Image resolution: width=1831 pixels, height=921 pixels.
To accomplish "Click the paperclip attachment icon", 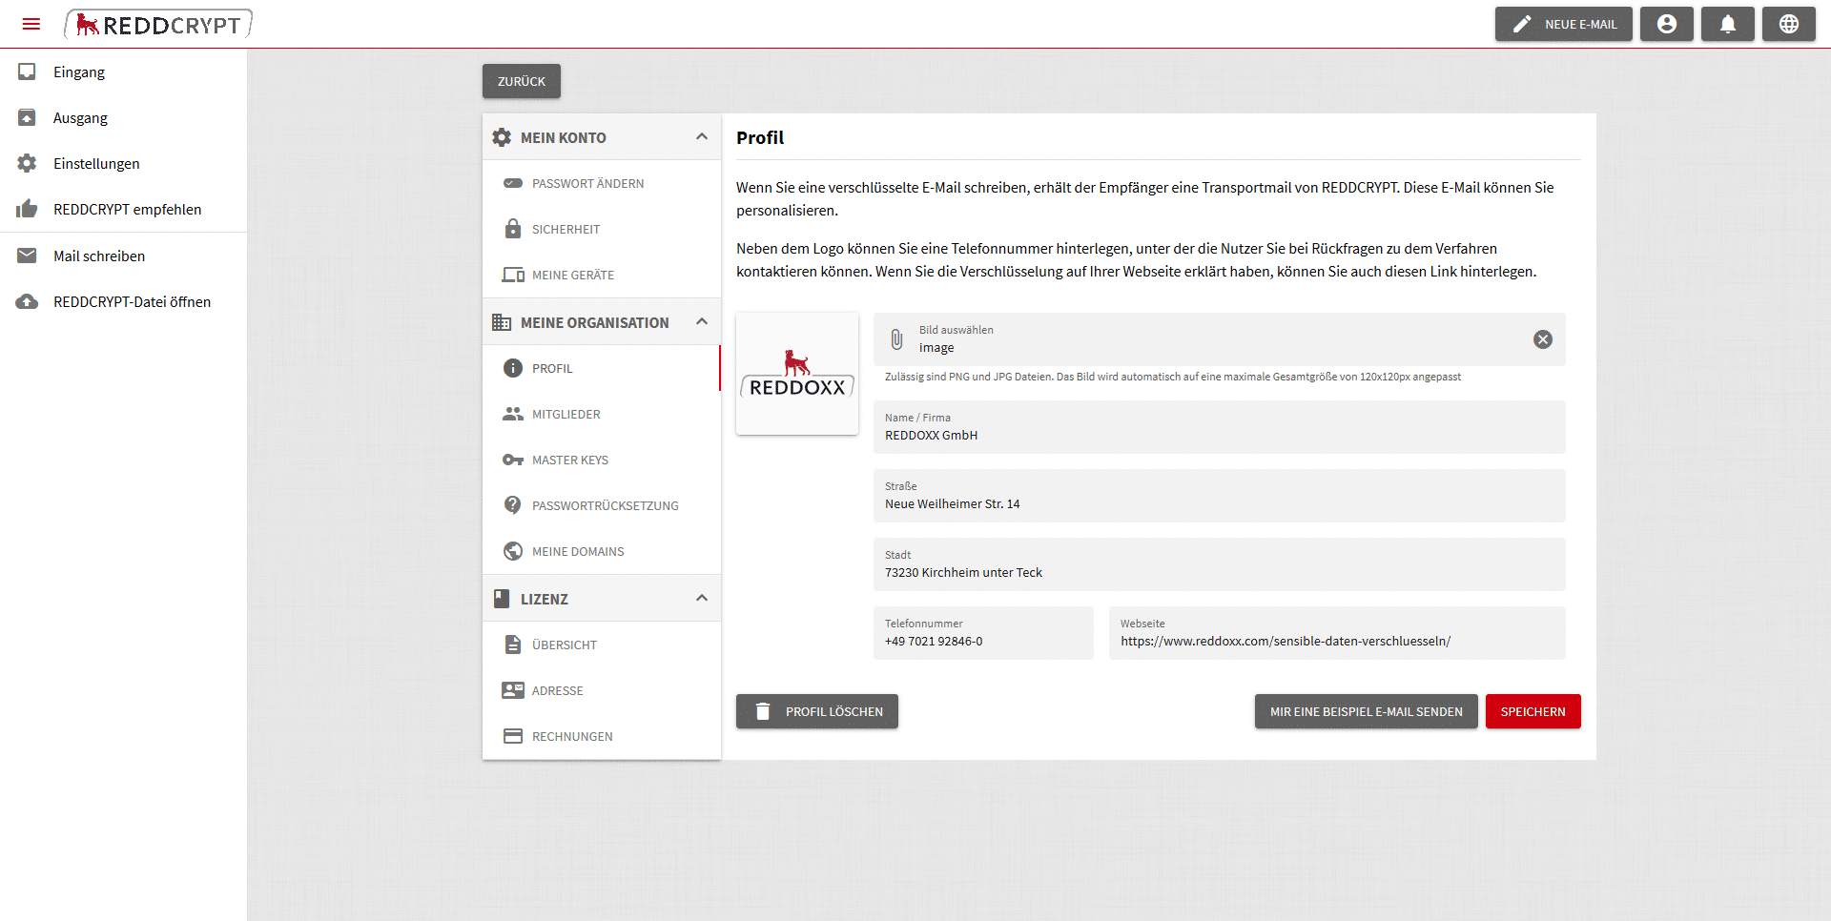I will point(896,339).
